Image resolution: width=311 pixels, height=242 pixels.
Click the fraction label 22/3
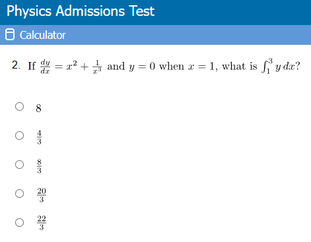42,223
